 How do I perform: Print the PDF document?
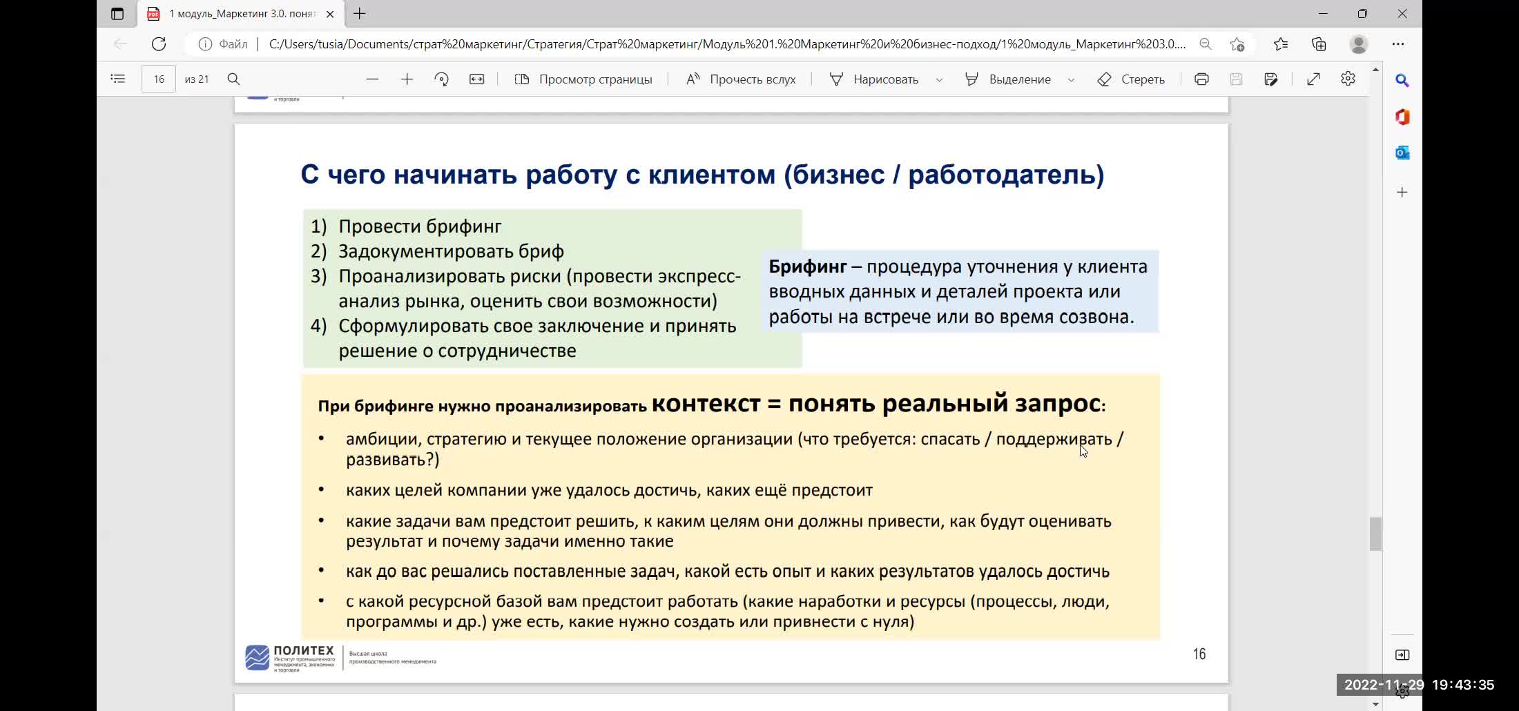coord(1201,79)
